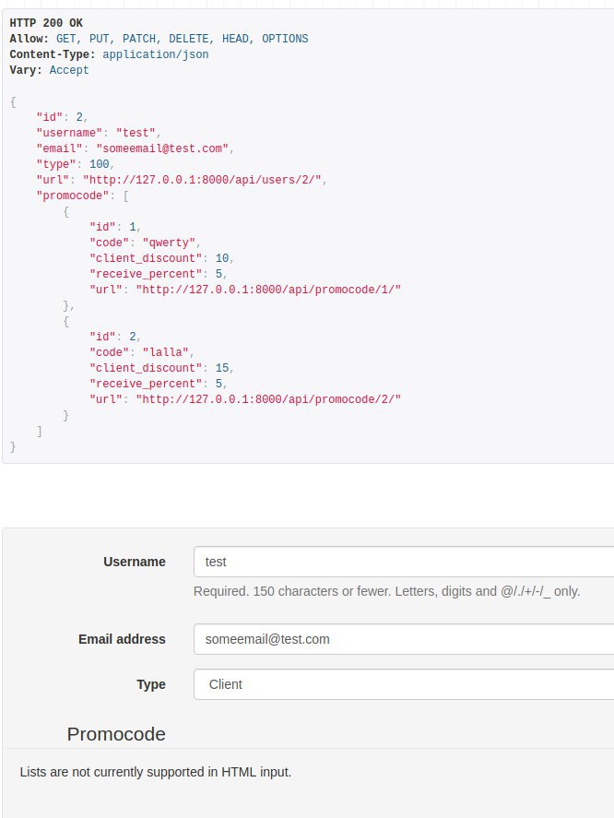The height and width of the screenshot is (818, 614).
Task: Click the Type field label
Action: 151,684
